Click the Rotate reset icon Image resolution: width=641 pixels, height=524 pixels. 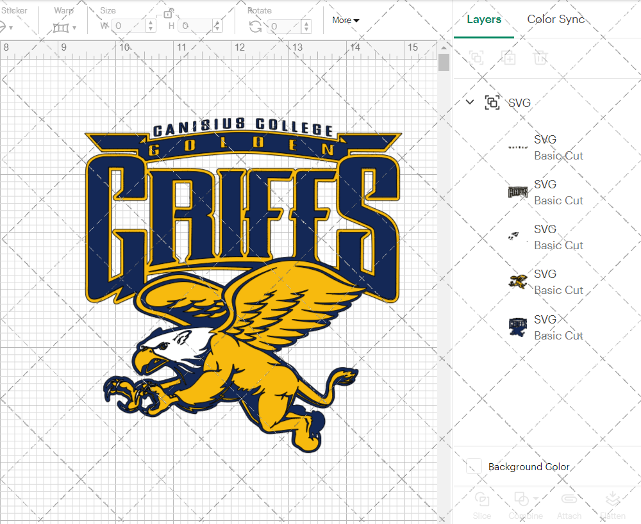(x=254, y=26)
